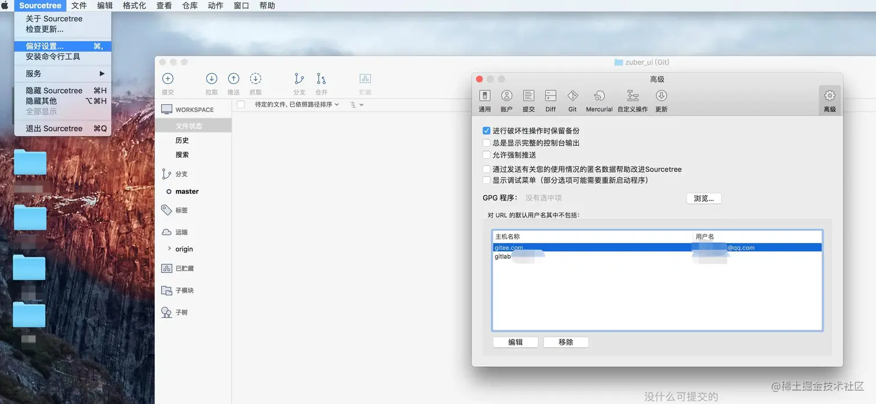876x404 pixels.
Task: Click the Submodules (子模块) sidebar section
Action: tap(184, 290)
